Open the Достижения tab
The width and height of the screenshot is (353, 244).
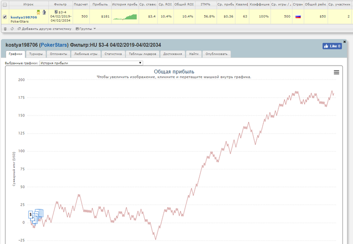pos(172,54)
